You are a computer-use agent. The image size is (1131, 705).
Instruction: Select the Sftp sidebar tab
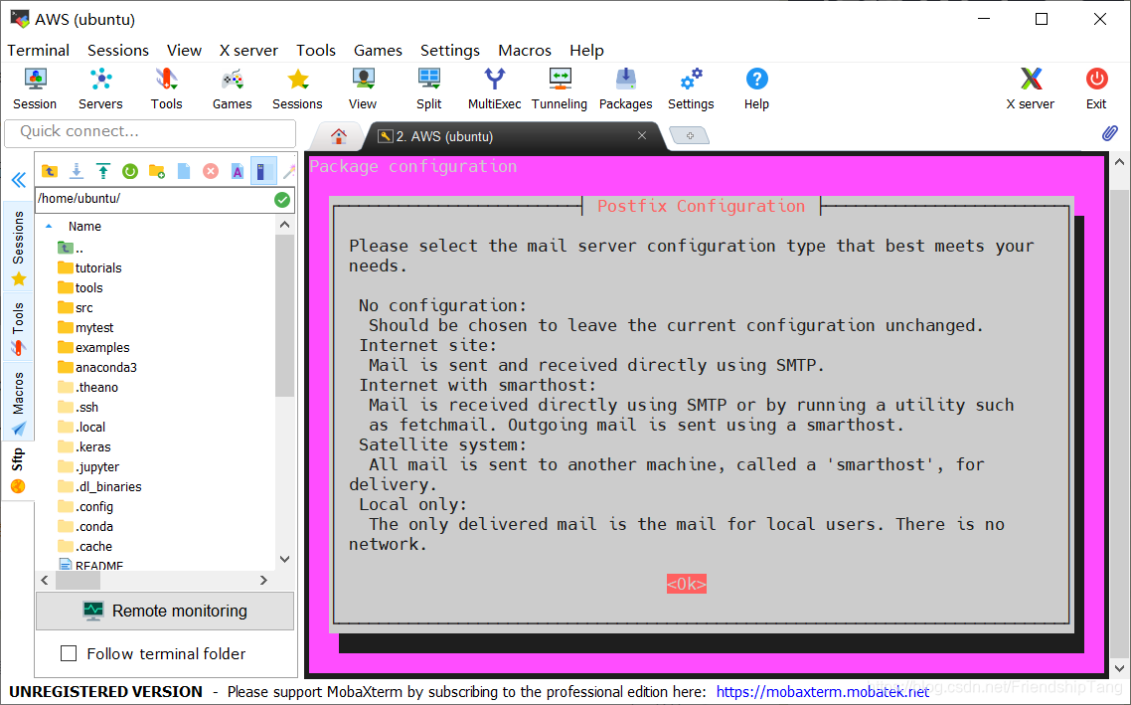click(x=18, y=469)
